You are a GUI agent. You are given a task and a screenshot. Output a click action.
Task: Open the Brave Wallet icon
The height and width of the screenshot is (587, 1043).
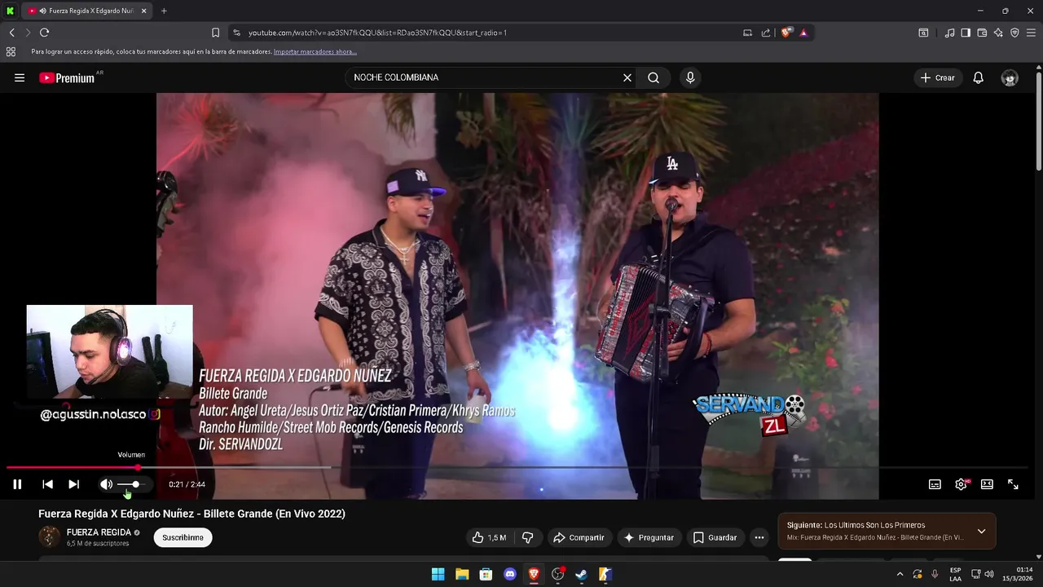(982, 33)
